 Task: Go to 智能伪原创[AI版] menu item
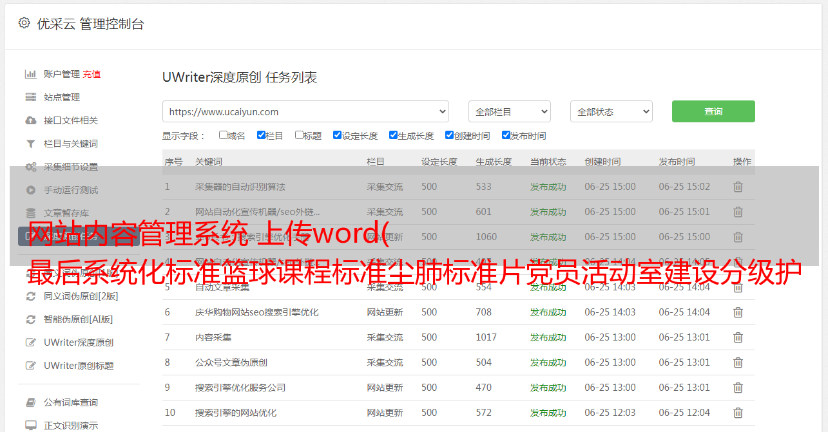pyautogui.click(x=78, y=319)
